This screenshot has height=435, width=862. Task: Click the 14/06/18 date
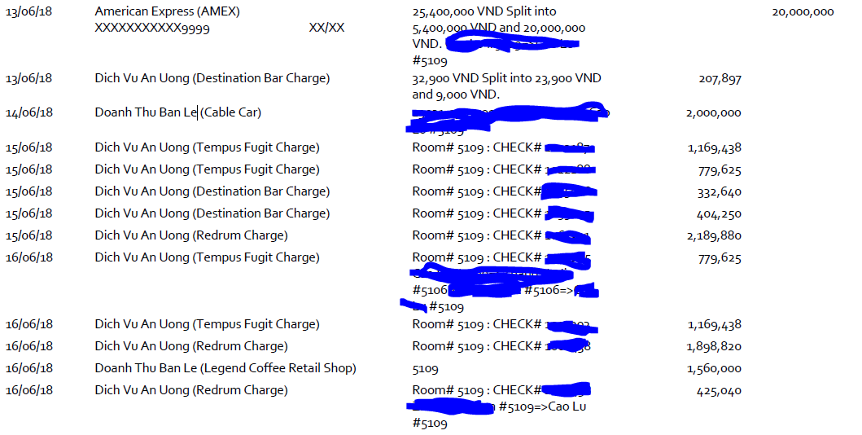click(x=29, y=112)
